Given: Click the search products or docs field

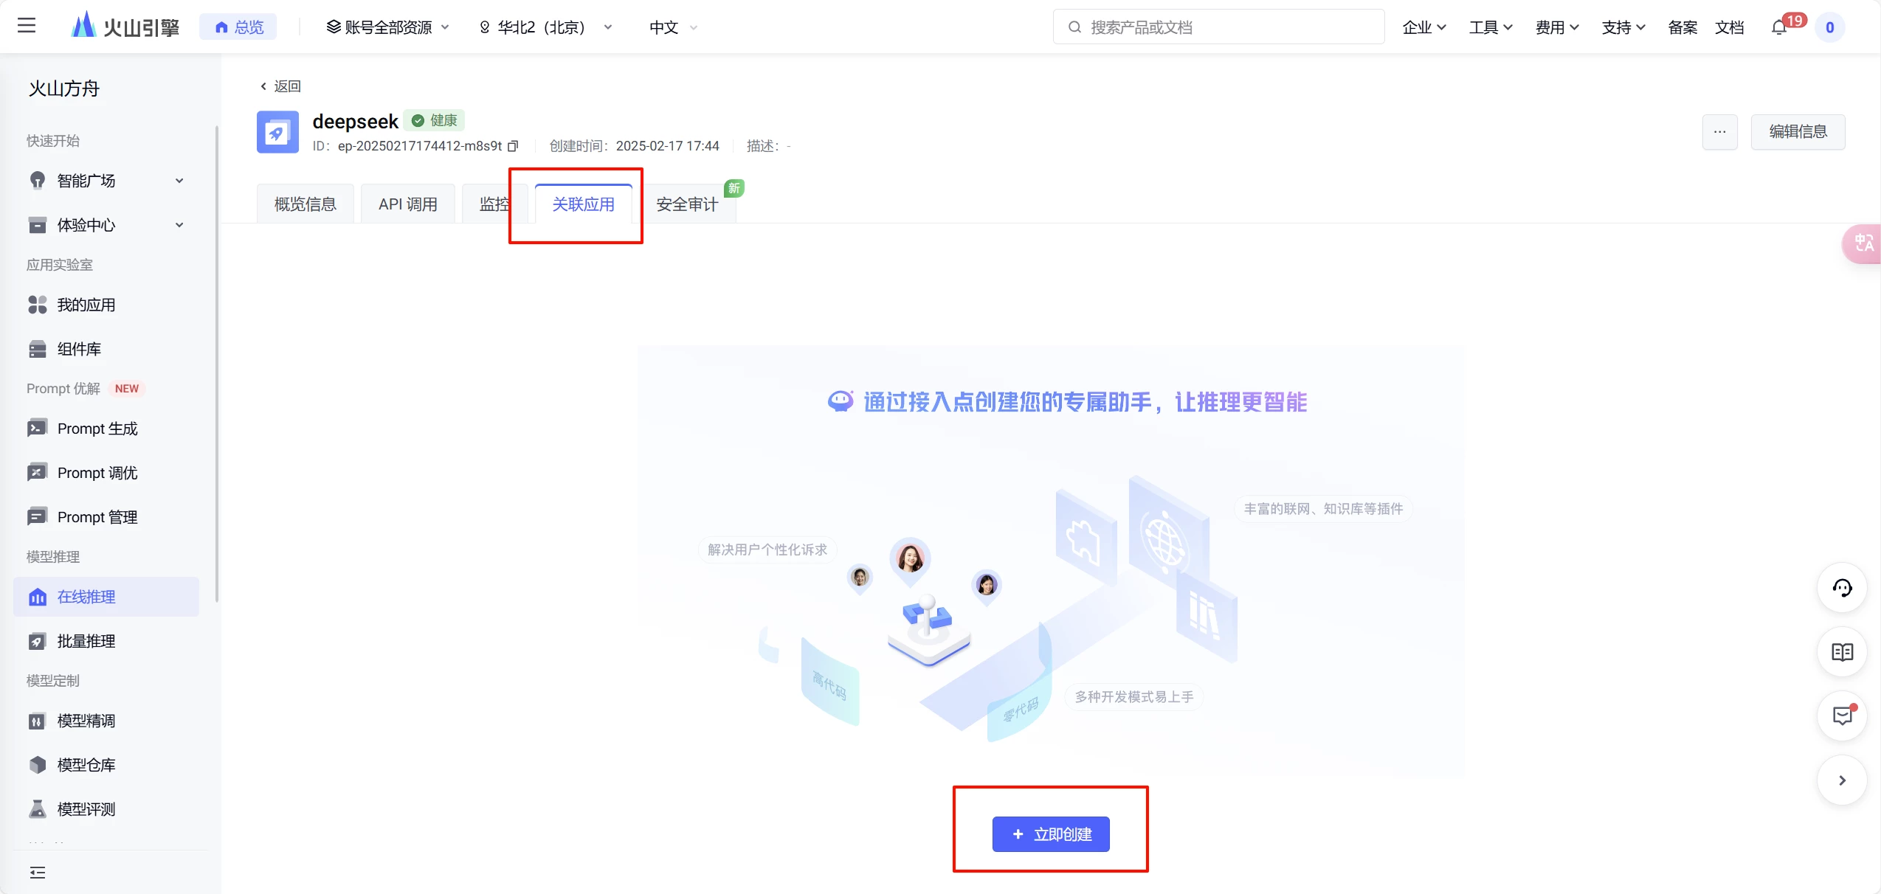Looking at the screenshot, I should 1218,27.
